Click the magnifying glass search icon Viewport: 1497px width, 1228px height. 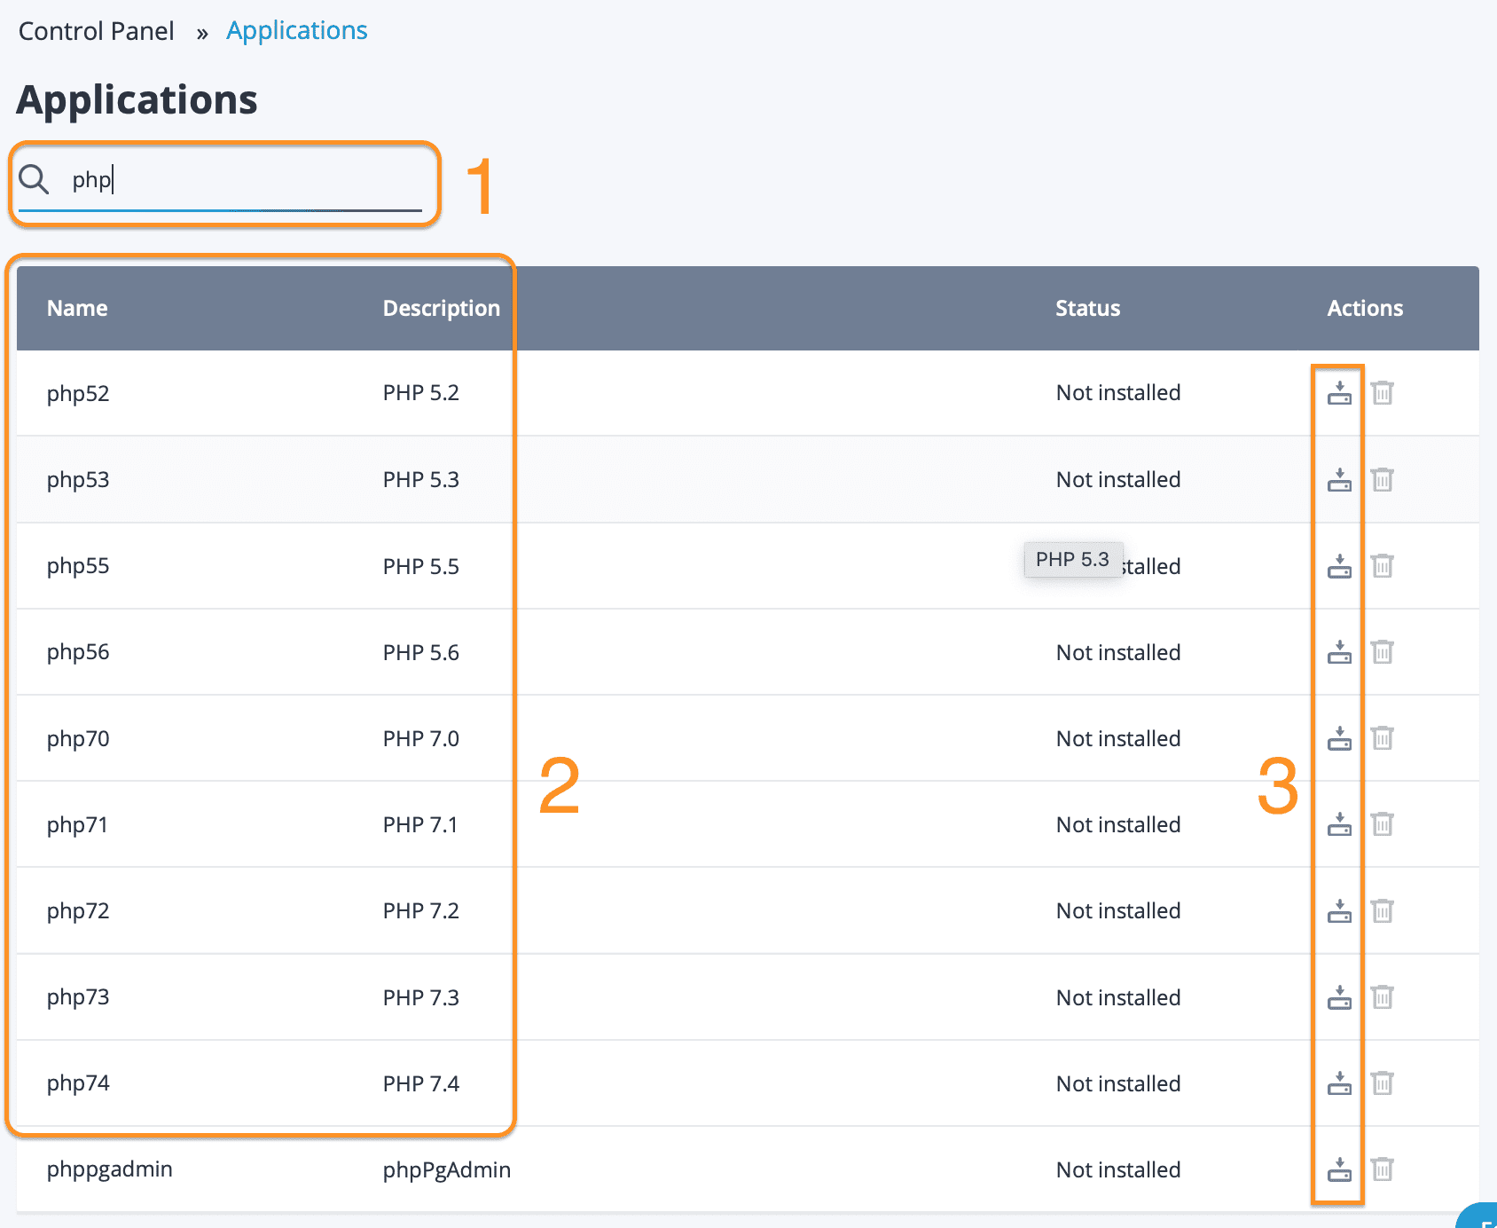[x=34, y=179]
